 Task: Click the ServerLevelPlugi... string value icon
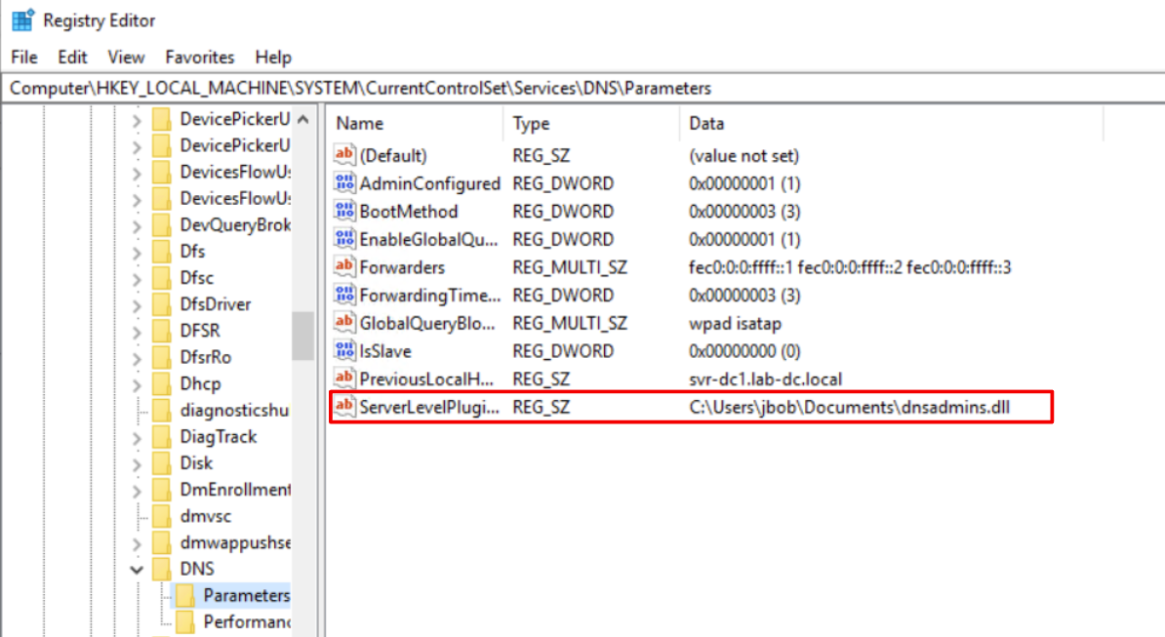click(344, 406)
